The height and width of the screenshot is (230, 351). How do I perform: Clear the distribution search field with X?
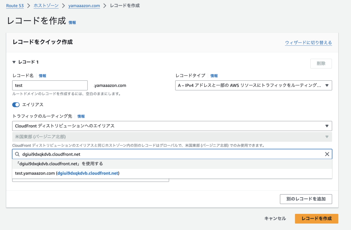[327, 154]
